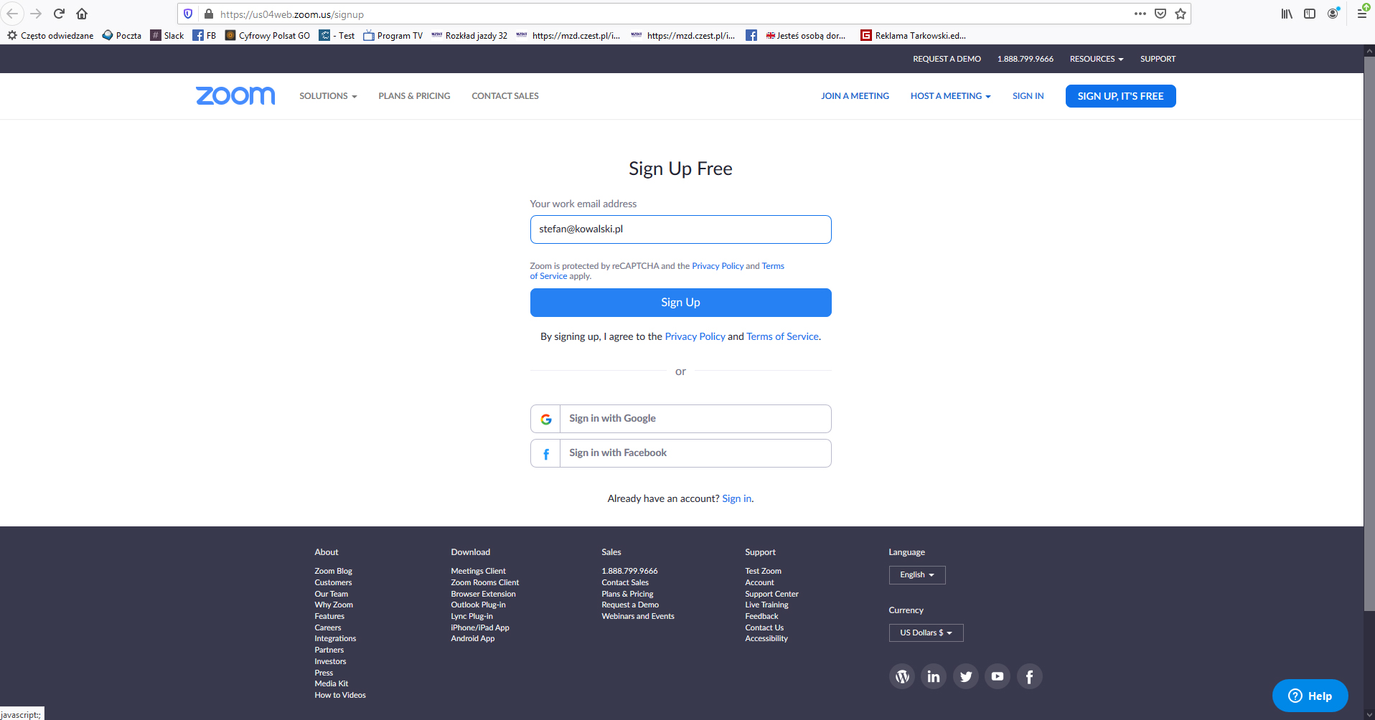Open the Cyfrowy Polsat GO bookmark
The height and width of the screenshot is (720, 1375).
point(268,35)
